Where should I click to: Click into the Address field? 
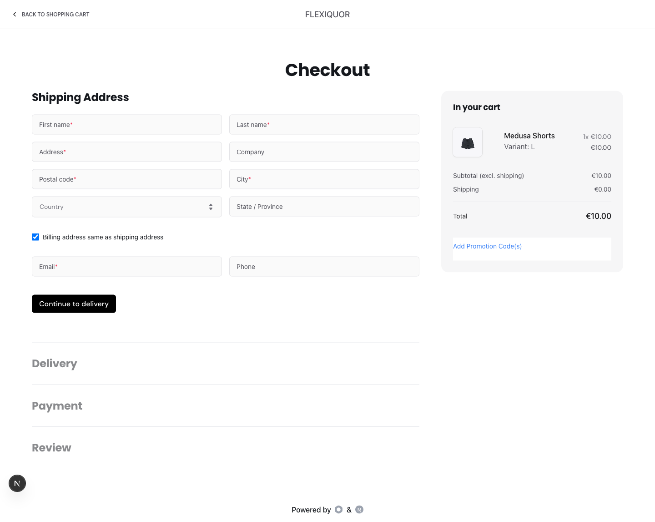coord(127,152)
